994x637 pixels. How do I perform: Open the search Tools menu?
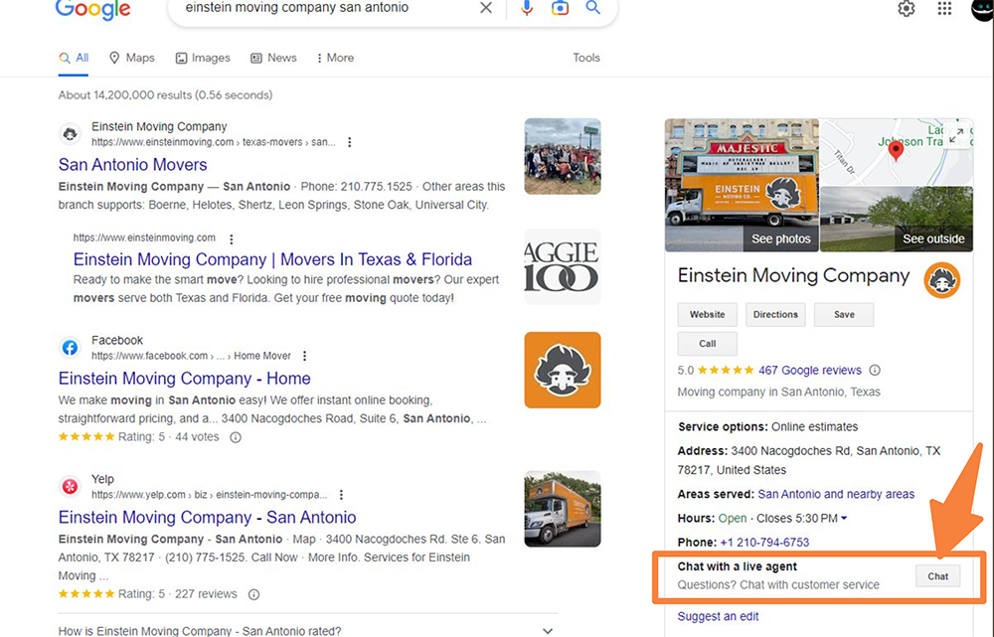point(586,58)
